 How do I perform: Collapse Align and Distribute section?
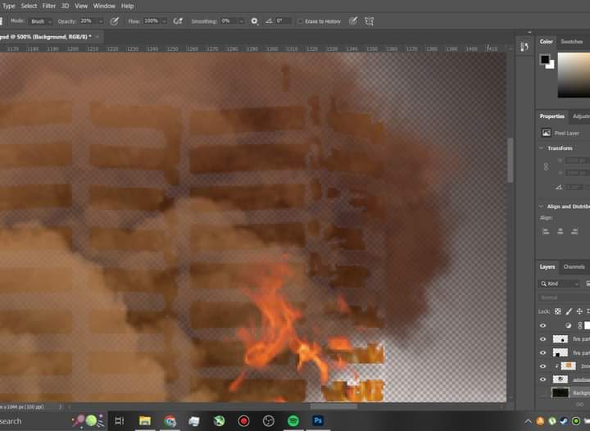(x=541, y=206)
